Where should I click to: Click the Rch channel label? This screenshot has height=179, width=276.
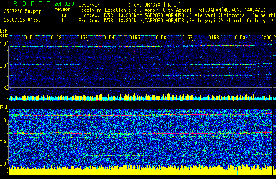pyautogui.click(x=4, y=107)
